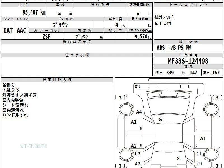Select the 車検 header cell
This screenshot has width=224, height=168.
tap(60, 5)
